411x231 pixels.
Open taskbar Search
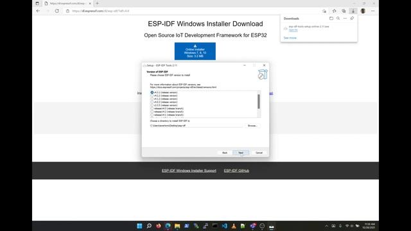pyautogui.click(x=149, y=226)
